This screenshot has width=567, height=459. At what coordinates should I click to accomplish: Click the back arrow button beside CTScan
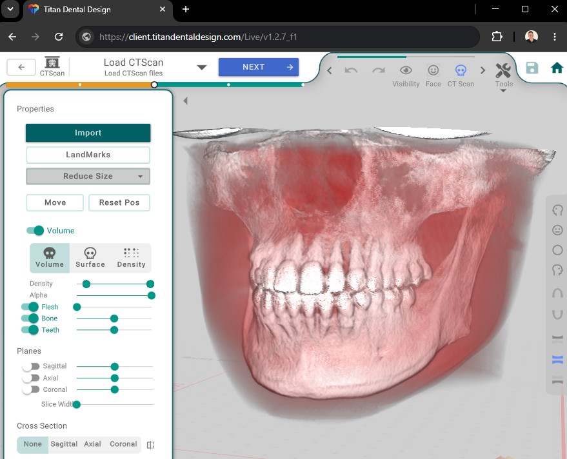[21, 67]
